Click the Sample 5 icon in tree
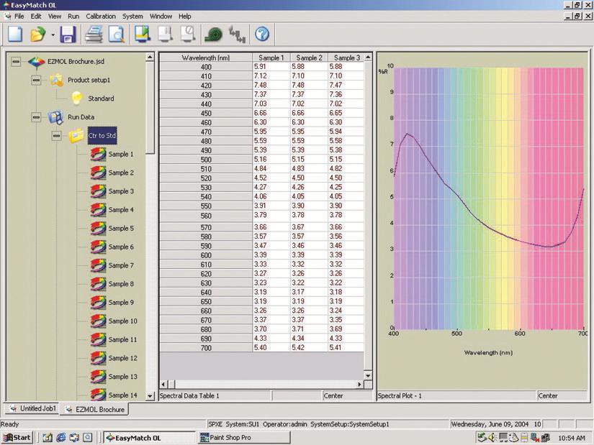The image size is (594, 445). (x=97, y=229)
